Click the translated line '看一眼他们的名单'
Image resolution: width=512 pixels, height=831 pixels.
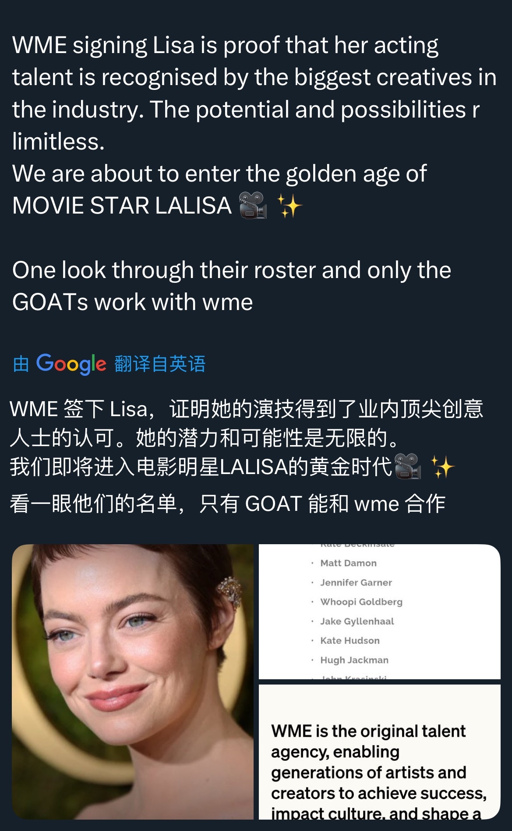click(227, 503)
